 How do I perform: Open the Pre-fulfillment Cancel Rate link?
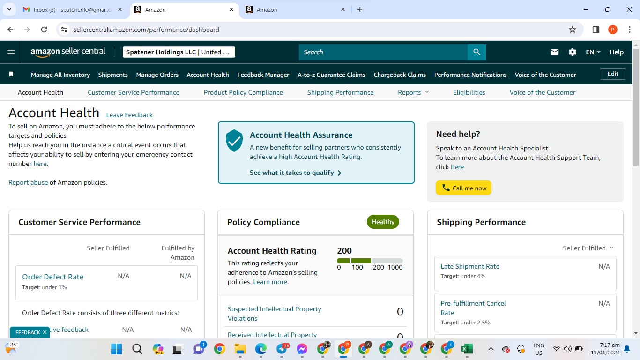[473, 308]
